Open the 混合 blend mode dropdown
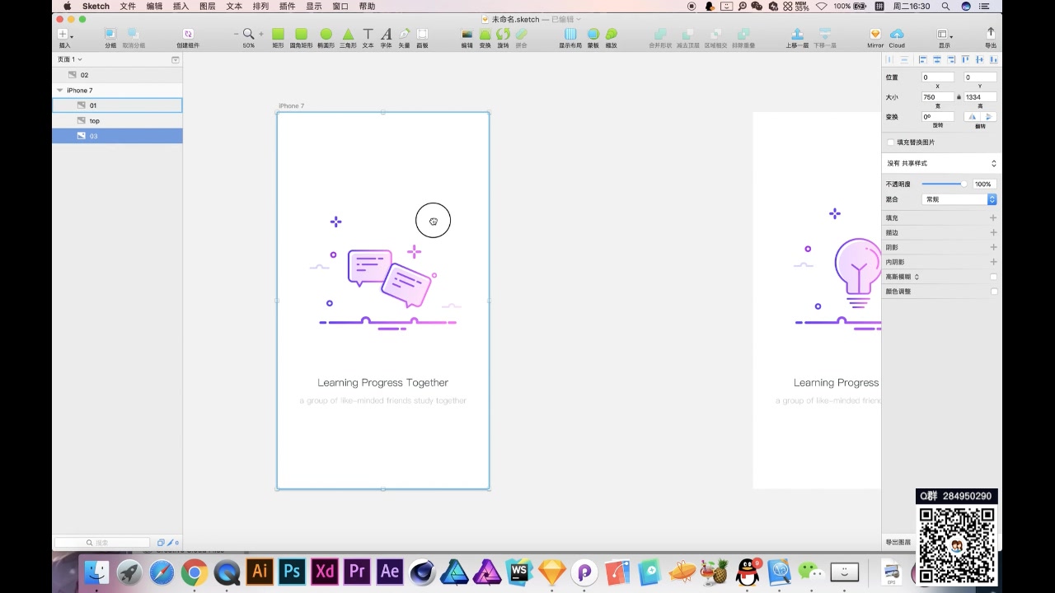1055x593 pixels. (x=959, y=199)
